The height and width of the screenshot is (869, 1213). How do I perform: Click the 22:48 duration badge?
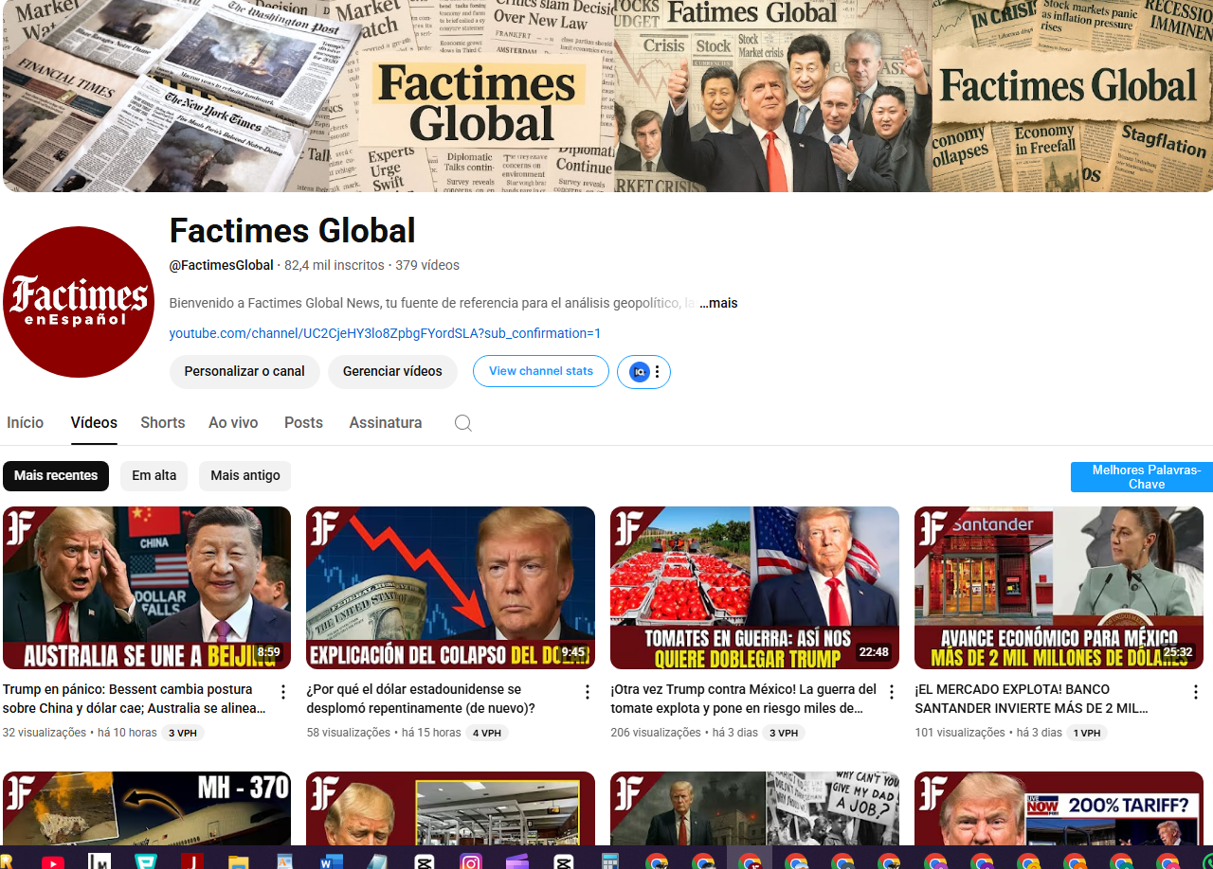(874, 652)
